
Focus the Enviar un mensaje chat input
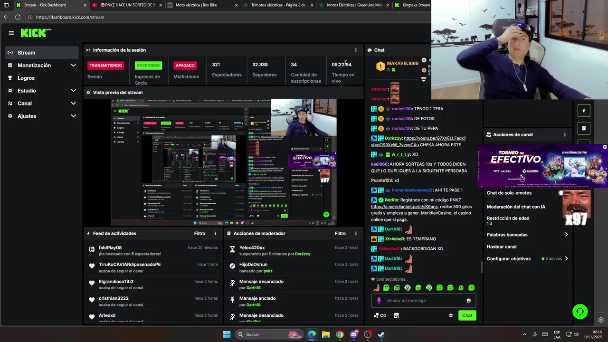[423, 300]
